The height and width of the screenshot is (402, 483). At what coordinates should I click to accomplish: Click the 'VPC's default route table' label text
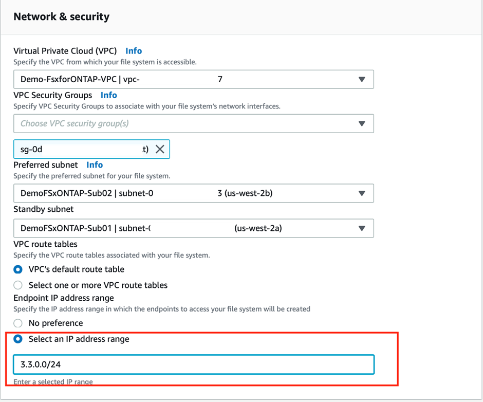pyautogui.click(x=77, y=269)
